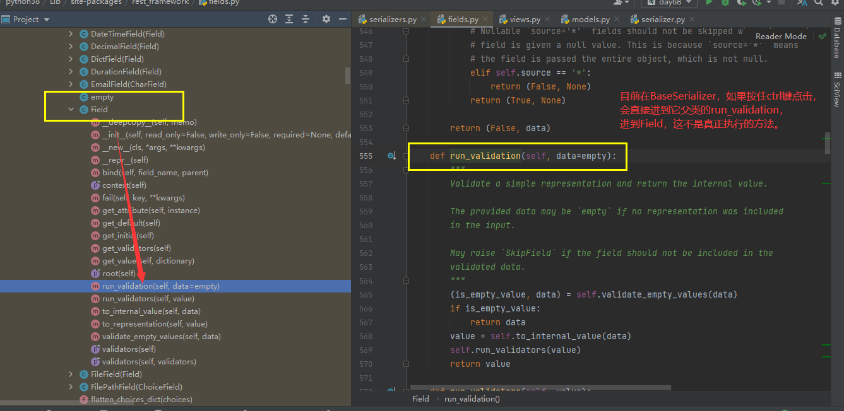The width and height of the screenshot is (844, 411).
Task: Expand the DictField(Field) node
Action: pos(71,59)
